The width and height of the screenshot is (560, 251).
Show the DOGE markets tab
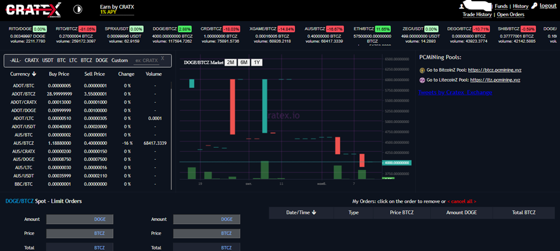(102, 60)
